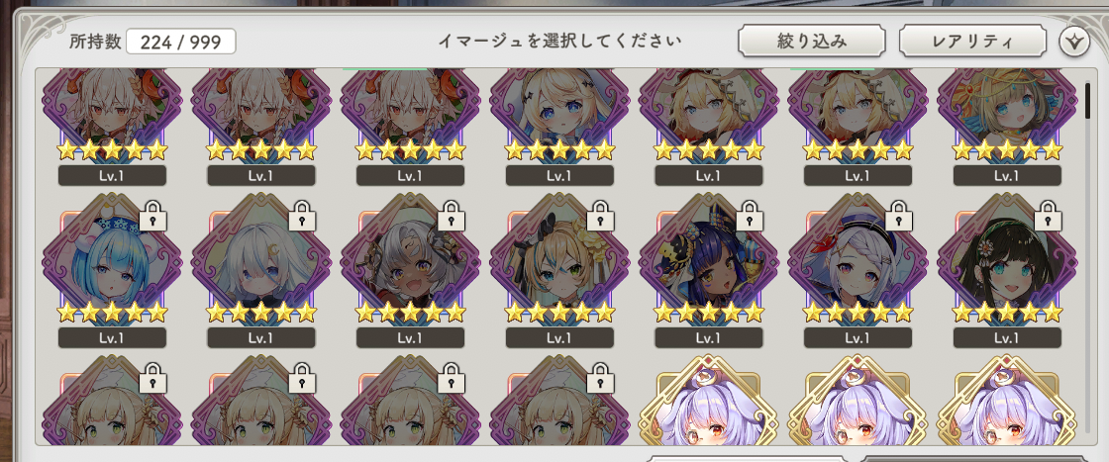
Task: Open the レアリティ sort button
Action: point(972,41)
